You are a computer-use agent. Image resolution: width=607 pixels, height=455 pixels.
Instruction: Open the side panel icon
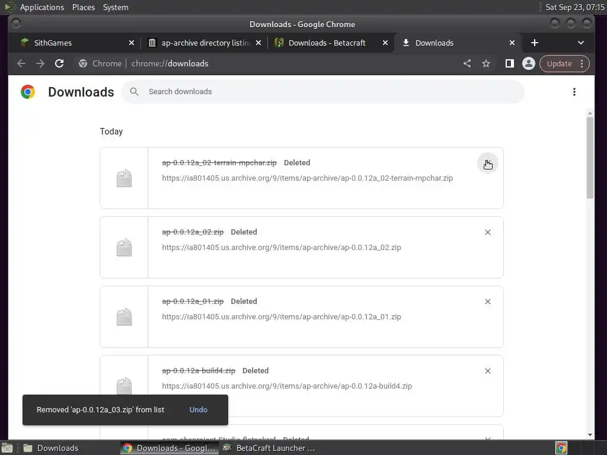[x=509, y=63]
